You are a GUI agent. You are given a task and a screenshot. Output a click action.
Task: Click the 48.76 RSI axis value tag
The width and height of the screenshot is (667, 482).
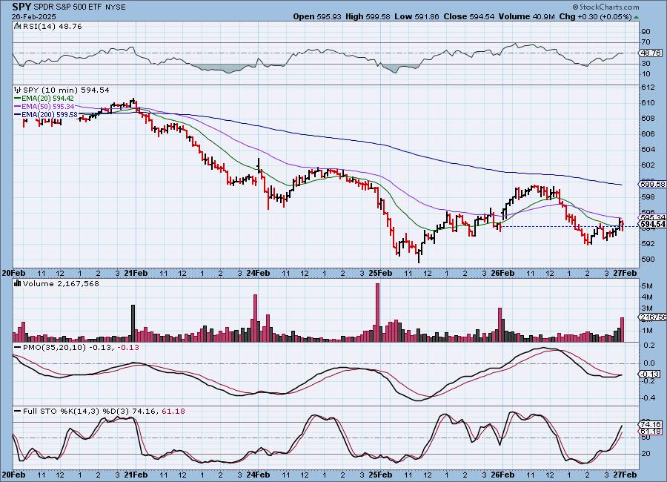[651, 53]
